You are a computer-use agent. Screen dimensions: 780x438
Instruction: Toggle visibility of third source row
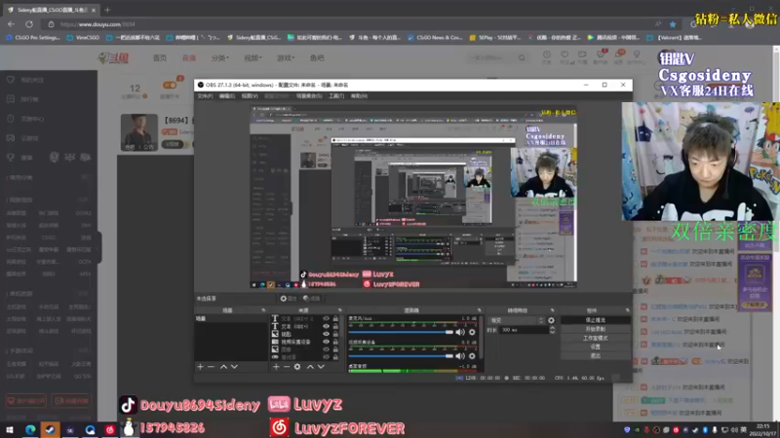tap(326, 334)
